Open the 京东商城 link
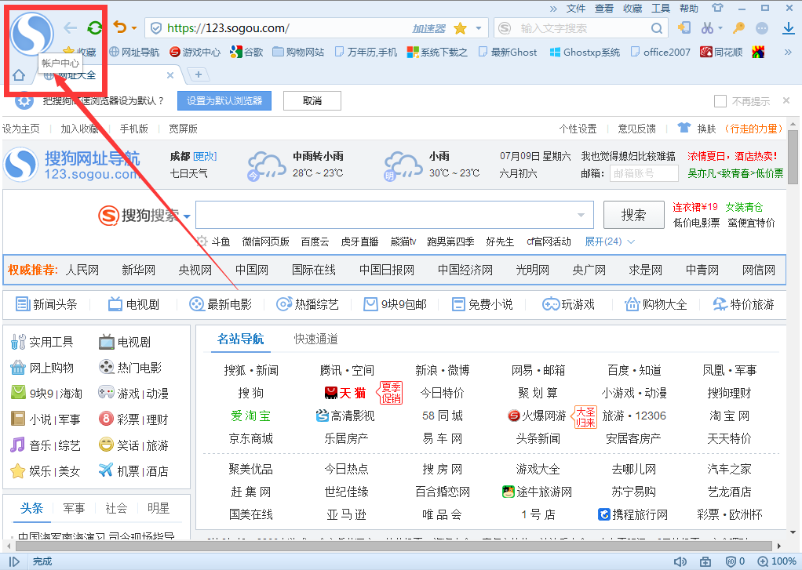The height and width of the screenshot is (570, 802). pos(250,438)
